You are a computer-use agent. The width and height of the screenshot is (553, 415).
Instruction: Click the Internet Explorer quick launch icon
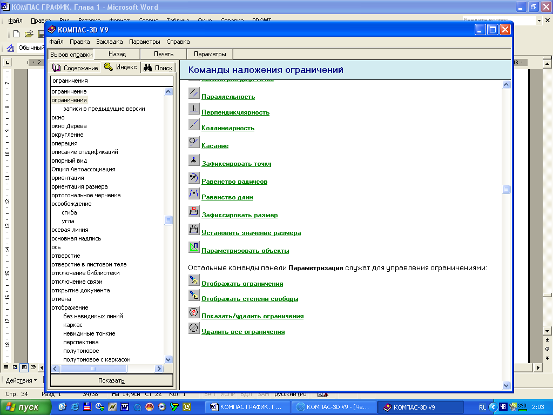pyautogui.click(x=75, y=407)
